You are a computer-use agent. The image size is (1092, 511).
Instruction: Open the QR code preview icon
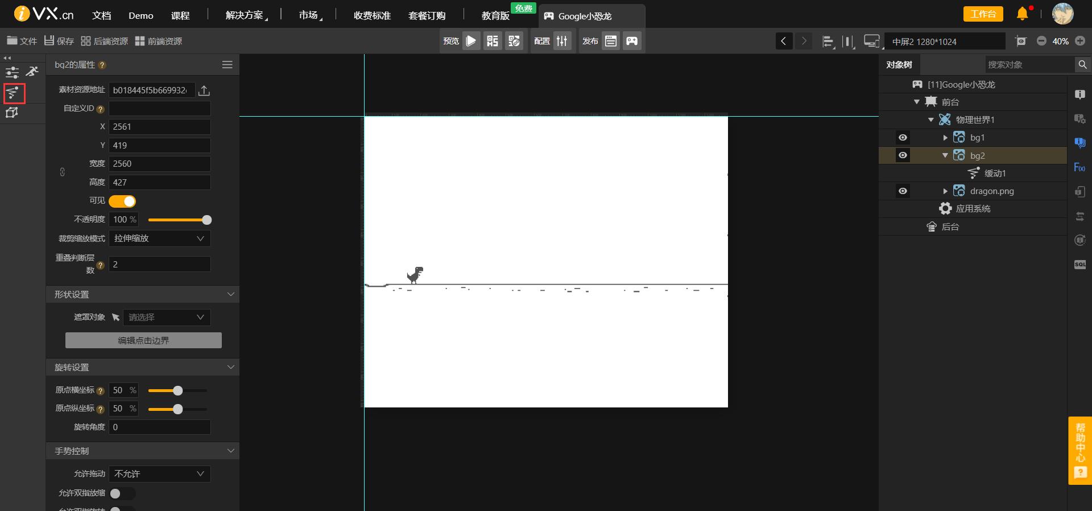pyautogui.click(x=493, y=41)
